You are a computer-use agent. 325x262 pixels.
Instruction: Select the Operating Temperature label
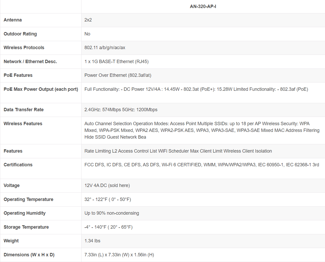pos(28,199)
